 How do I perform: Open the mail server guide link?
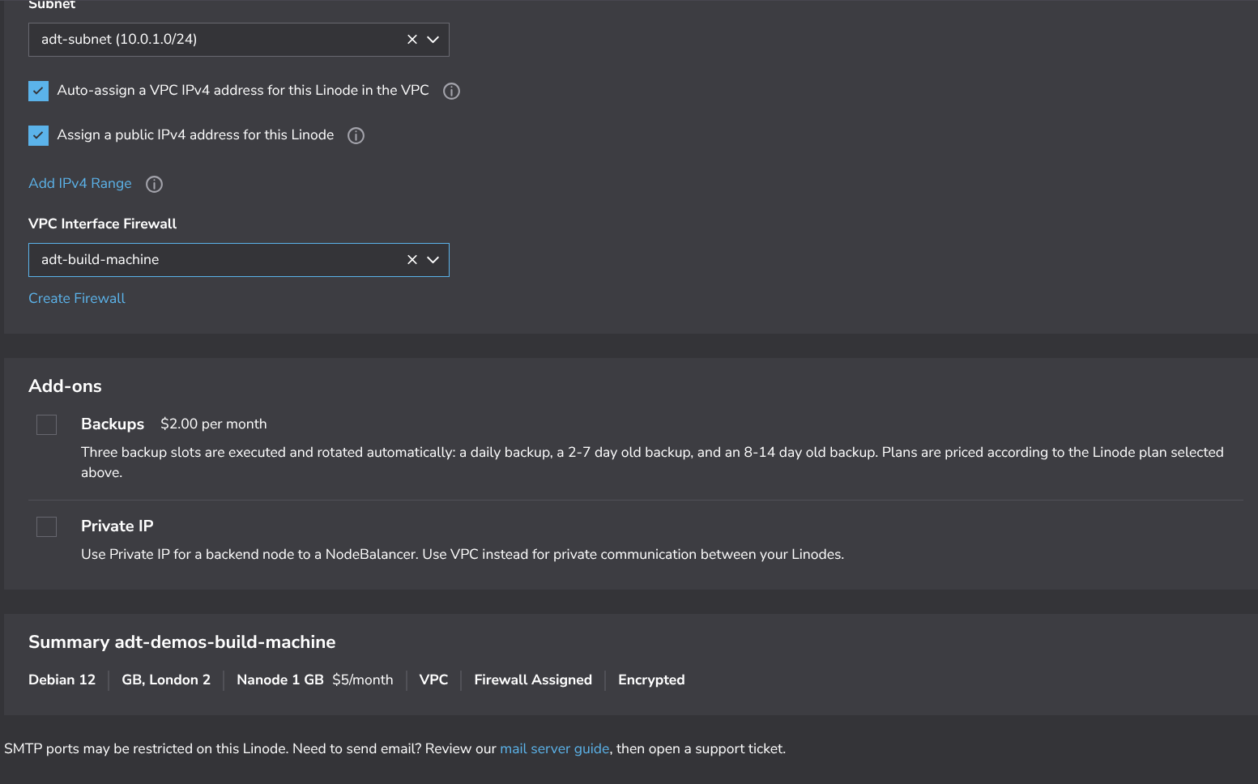pyautogui.click(x=554, y=748)
